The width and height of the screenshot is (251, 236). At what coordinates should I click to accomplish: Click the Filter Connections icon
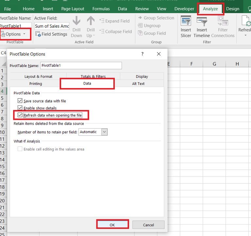223,22
